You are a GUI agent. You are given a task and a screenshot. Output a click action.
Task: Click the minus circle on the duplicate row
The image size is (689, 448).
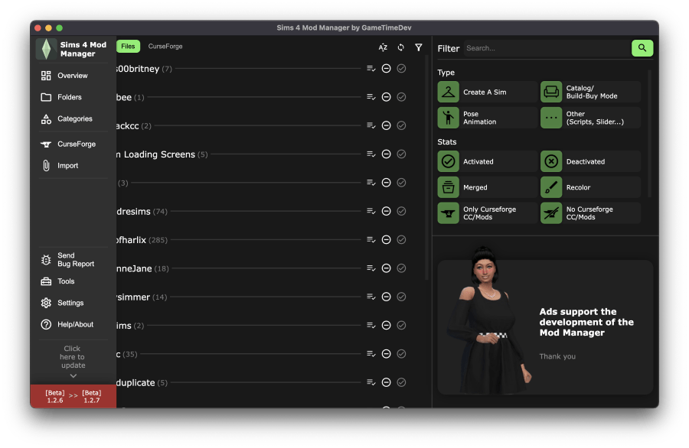tap(387, 382)
